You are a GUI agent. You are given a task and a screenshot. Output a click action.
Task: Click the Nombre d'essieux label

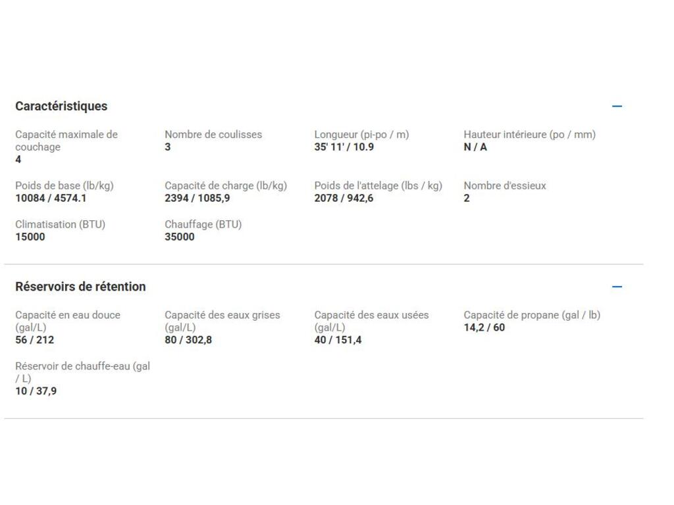pos(505,186)
